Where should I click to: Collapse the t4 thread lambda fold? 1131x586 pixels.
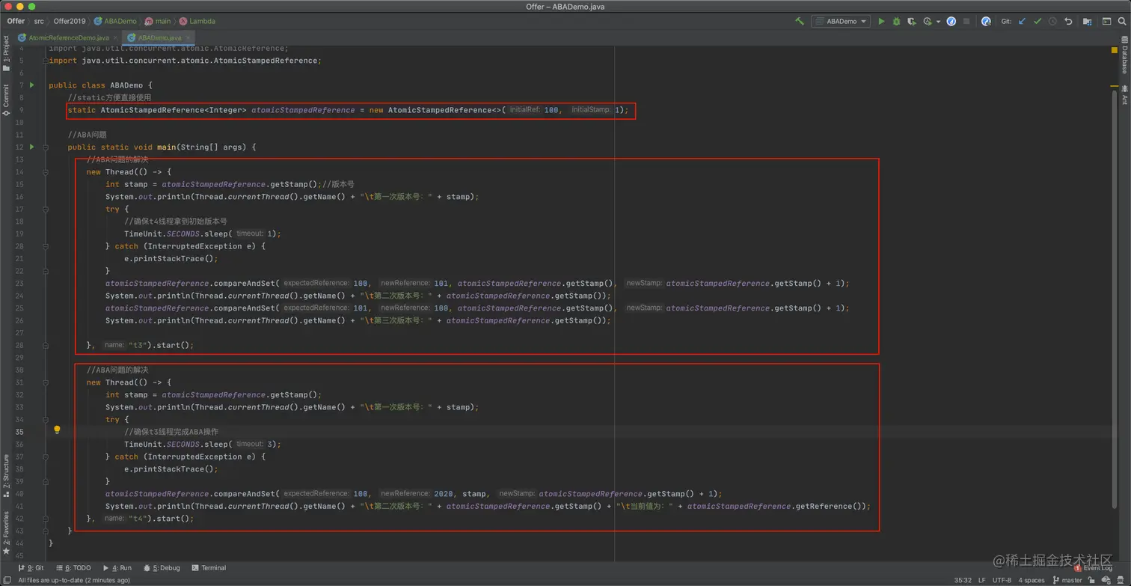pos(45,382)
